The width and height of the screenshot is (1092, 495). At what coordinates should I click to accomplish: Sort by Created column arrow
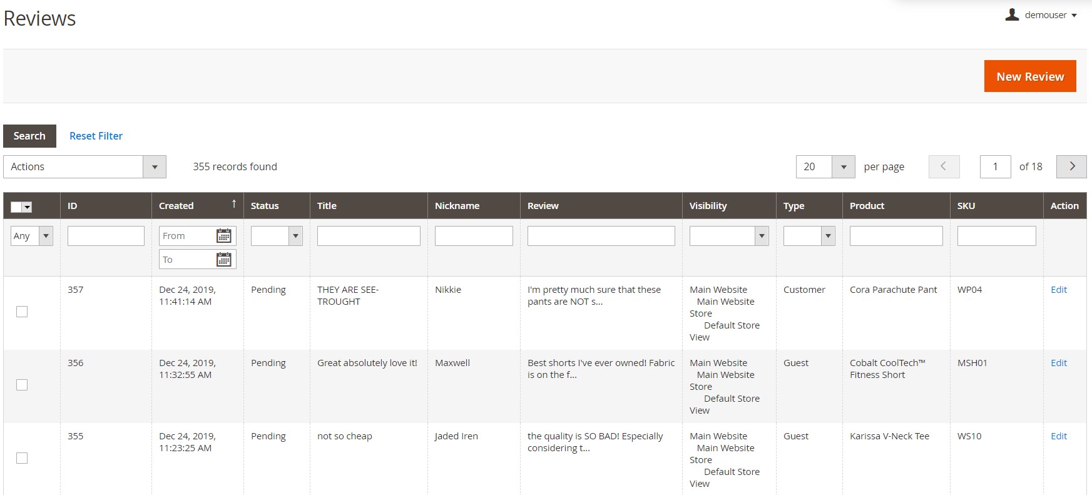(x=234, y=204)
